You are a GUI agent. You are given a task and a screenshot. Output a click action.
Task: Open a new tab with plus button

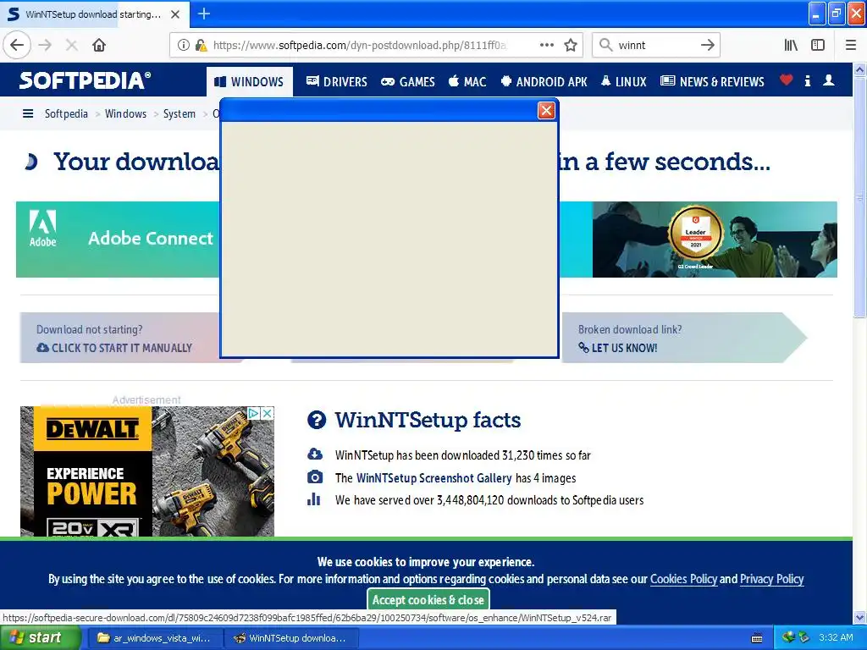click(203, 14)
